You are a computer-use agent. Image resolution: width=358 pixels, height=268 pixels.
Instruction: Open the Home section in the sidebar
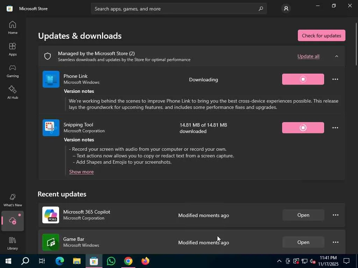click(13, 28)
